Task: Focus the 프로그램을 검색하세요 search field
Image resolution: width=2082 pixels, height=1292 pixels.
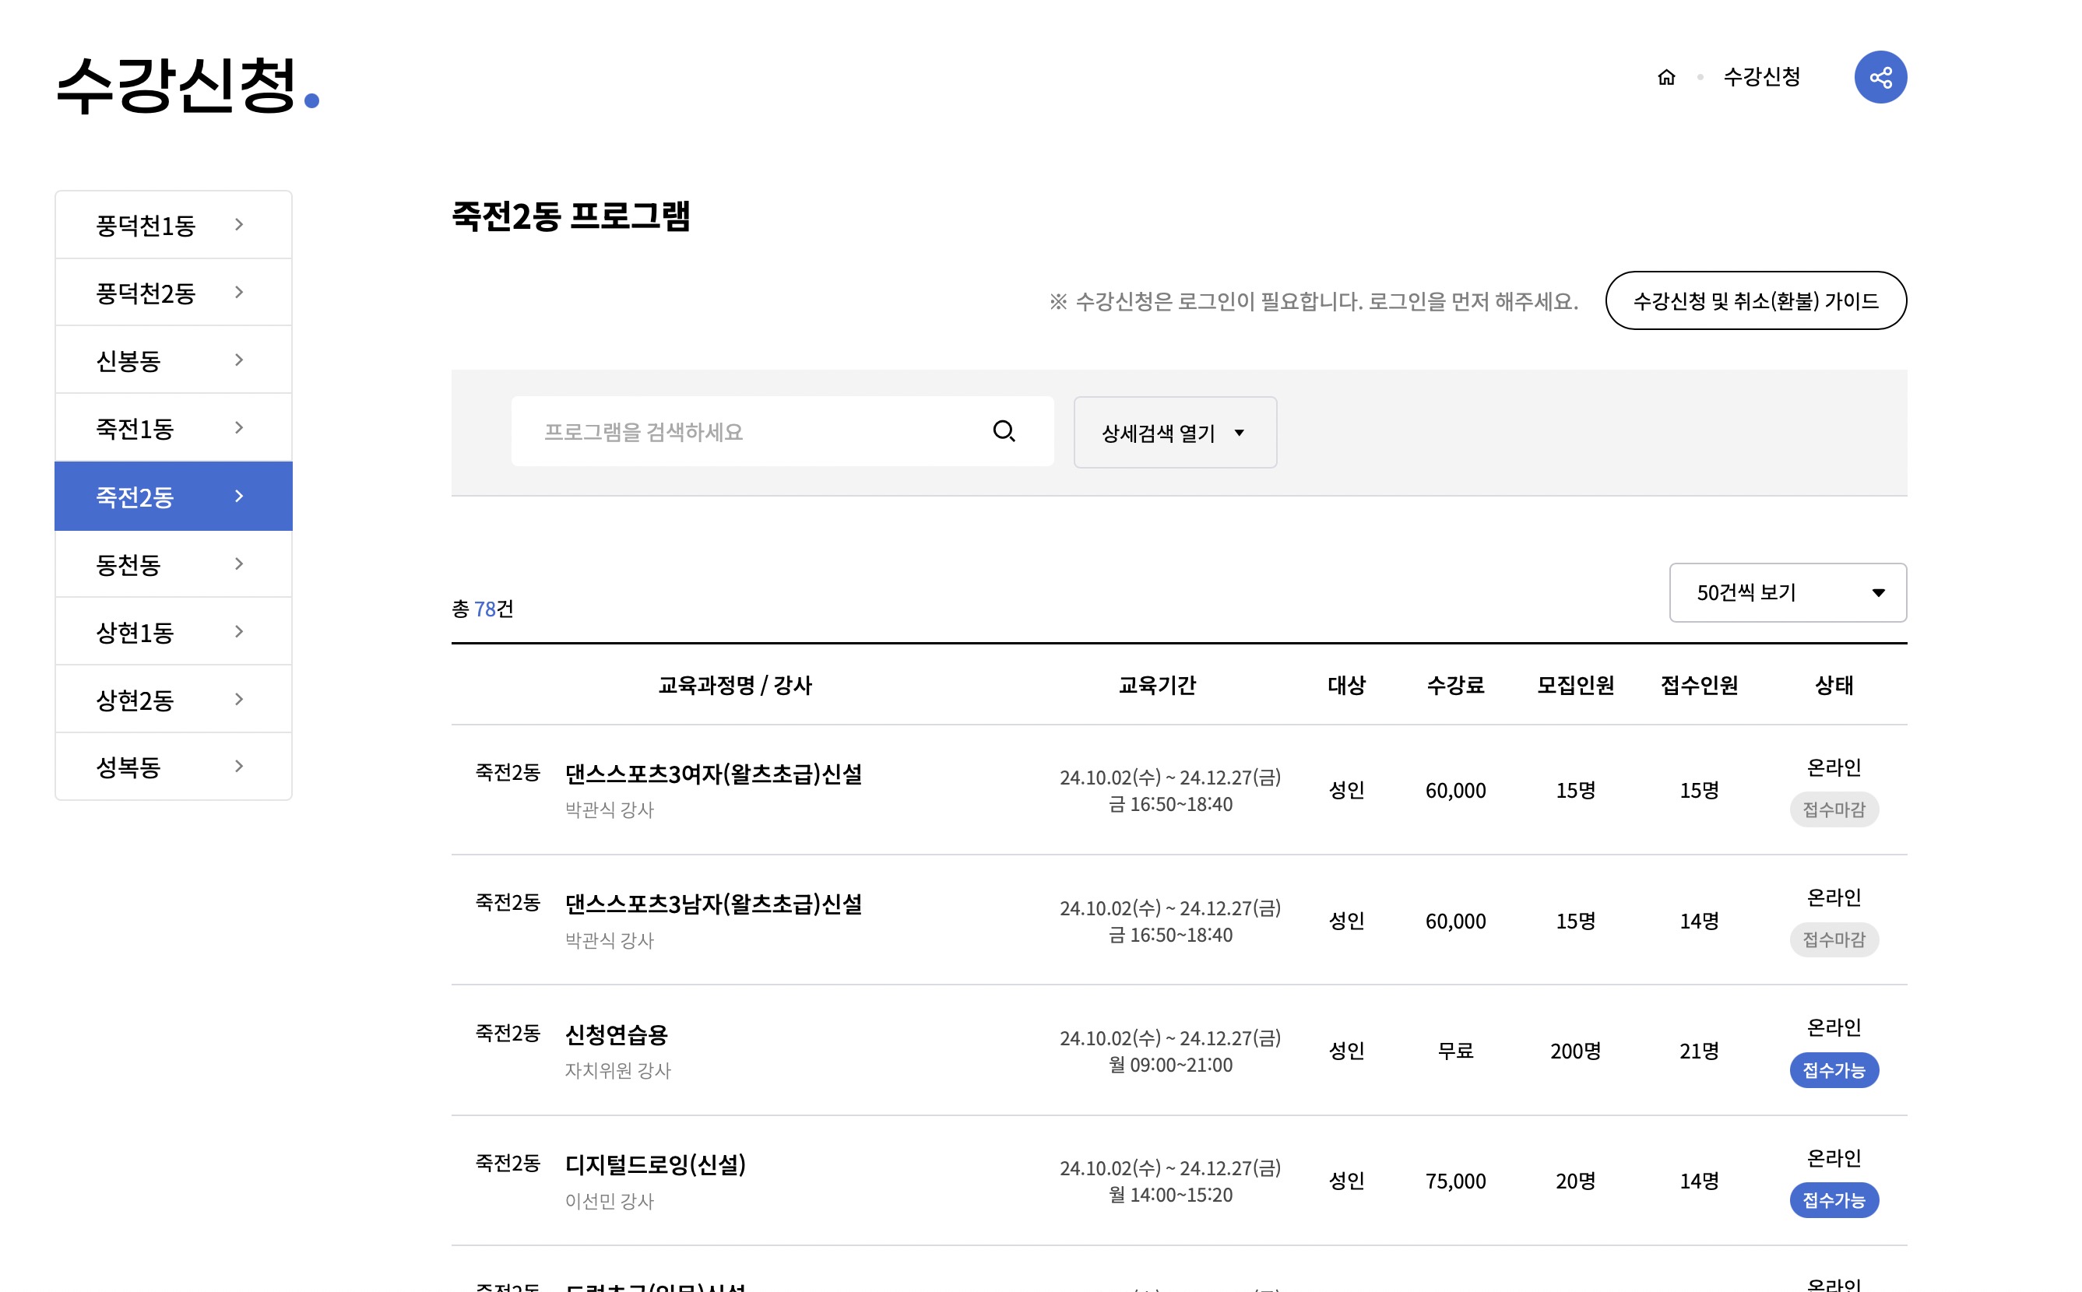Action: [x=752, y=431]
